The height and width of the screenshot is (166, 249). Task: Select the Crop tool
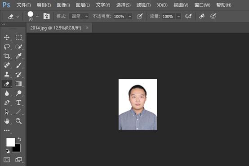pyautogui.click(x=7, y=56)
